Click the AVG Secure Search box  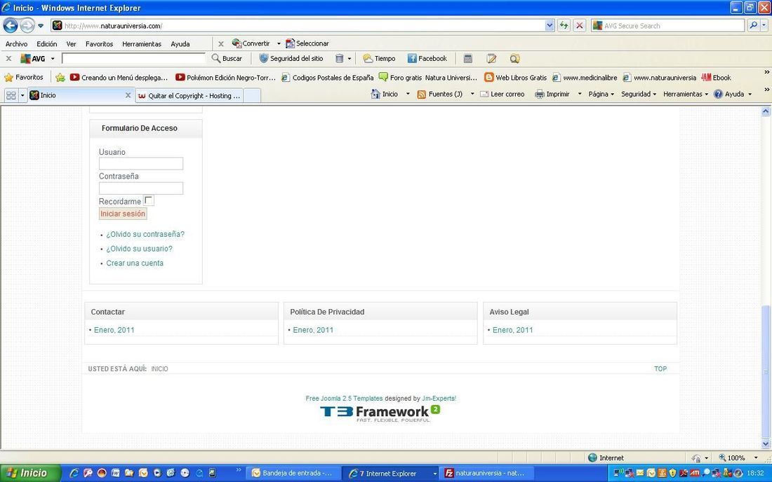(668, 25)
